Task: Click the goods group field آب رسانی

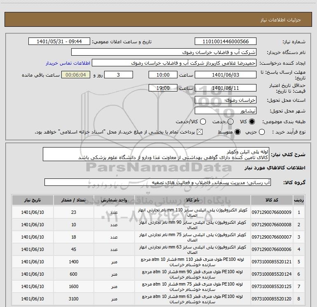Action: coord(158,182)
